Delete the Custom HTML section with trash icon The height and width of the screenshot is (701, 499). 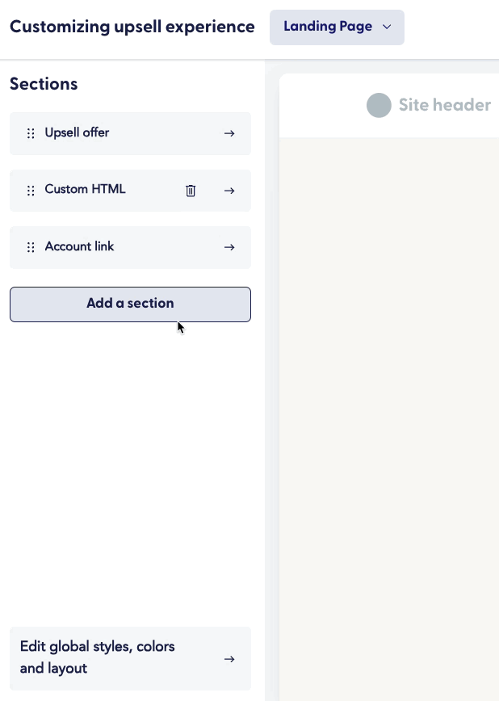coord(191,191)
